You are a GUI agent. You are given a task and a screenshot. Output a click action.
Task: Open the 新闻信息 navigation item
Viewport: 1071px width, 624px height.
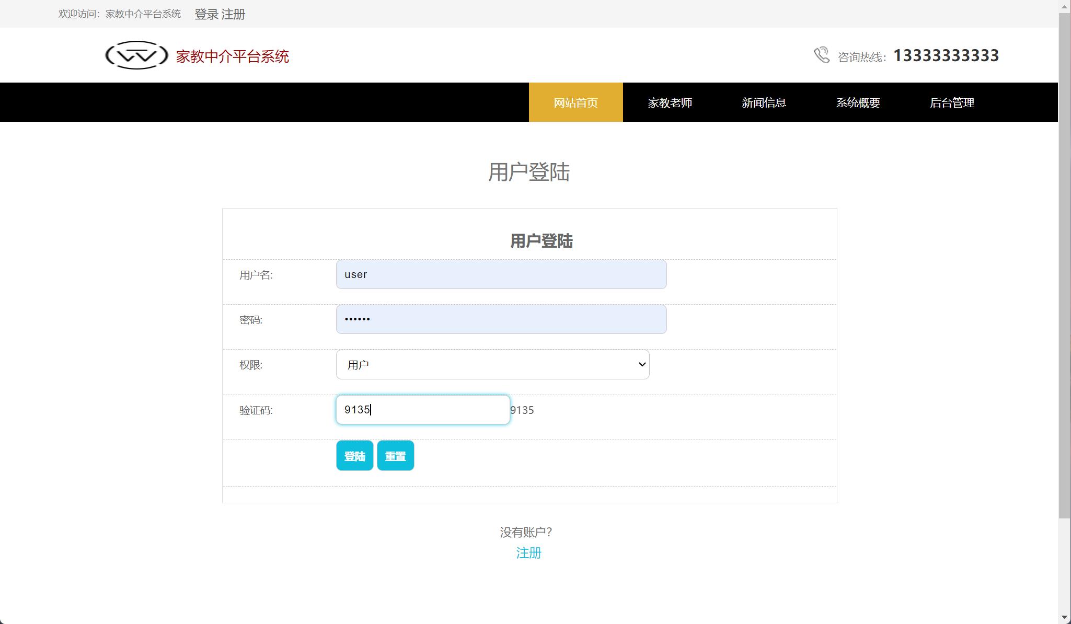763,102
